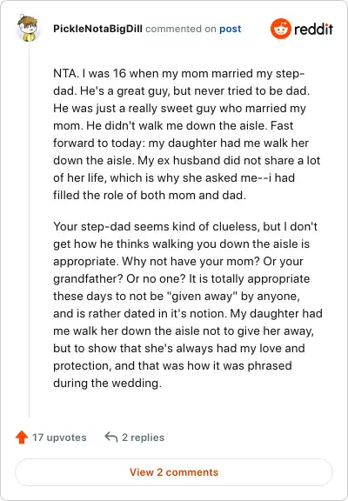This screenshot has width=348, height=501.
Task: Click the reddit wordmark text
Action: [313, 29]
